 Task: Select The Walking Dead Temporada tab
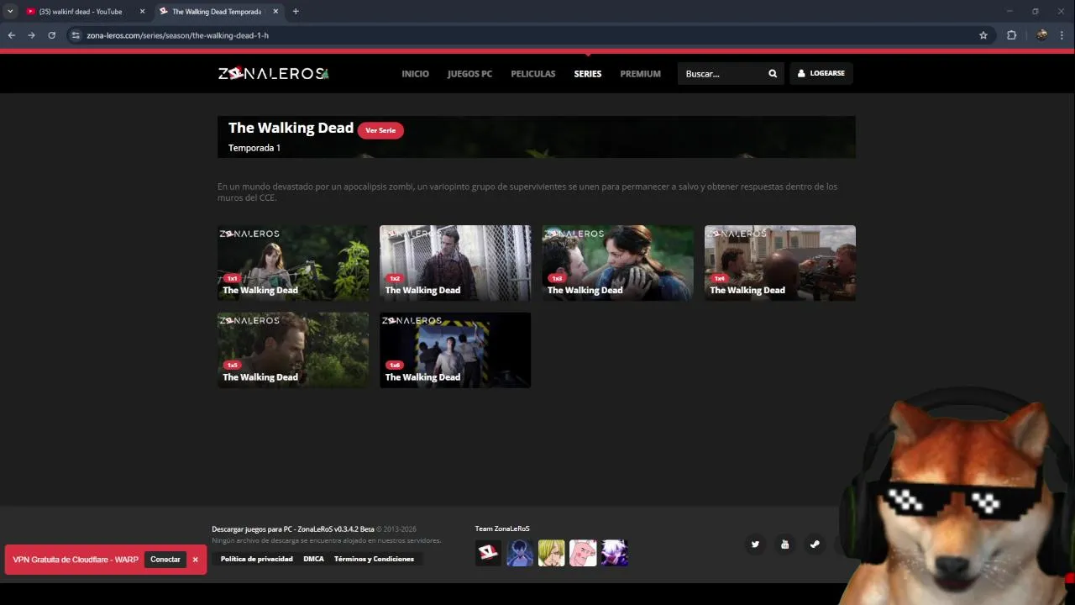coord(217,12)
